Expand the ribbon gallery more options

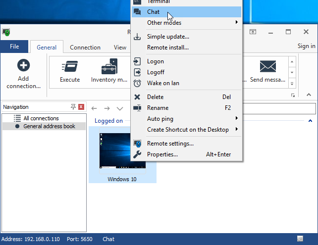point(292,83)
